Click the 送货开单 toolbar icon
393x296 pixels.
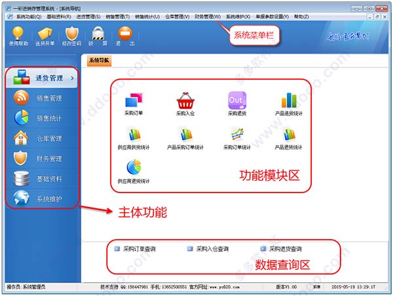tap(45, 36)
